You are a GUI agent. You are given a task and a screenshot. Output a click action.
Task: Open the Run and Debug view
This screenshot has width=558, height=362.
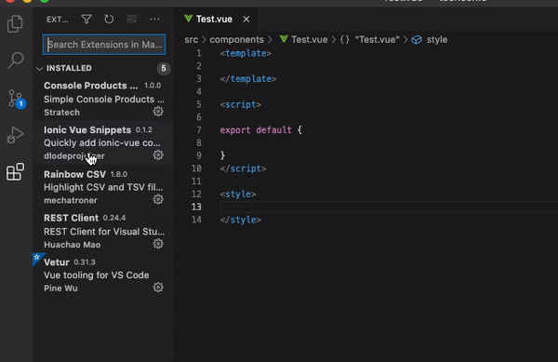point(15,135)
